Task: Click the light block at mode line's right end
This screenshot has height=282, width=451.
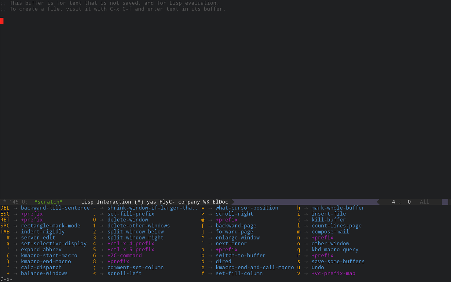Action: (445, 202)
